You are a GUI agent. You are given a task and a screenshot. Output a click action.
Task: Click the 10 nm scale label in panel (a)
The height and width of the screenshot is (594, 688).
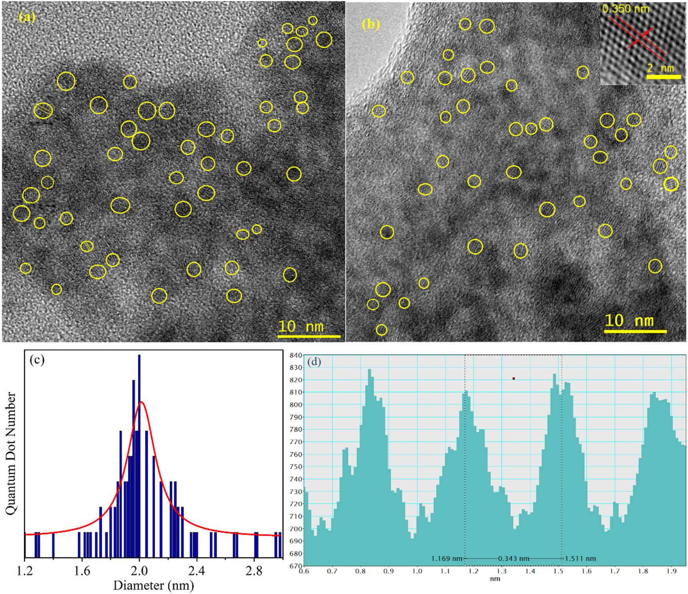301,327
